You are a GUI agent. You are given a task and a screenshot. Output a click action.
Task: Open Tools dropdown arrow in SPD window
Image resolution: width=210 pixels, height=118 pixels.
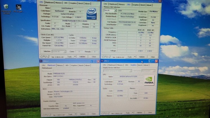point(135,57)
